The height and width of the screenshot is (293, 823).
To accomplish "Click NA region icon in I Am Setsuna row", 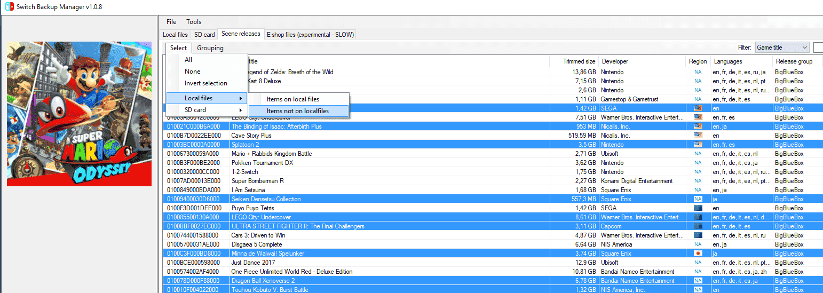I will pos(698,190).
